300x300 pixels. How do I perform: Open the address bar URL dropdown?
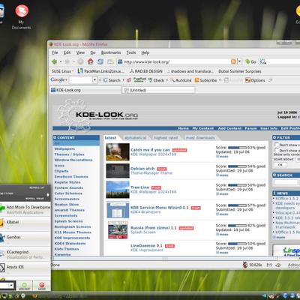pyautogui.click(x=239, y=61)
